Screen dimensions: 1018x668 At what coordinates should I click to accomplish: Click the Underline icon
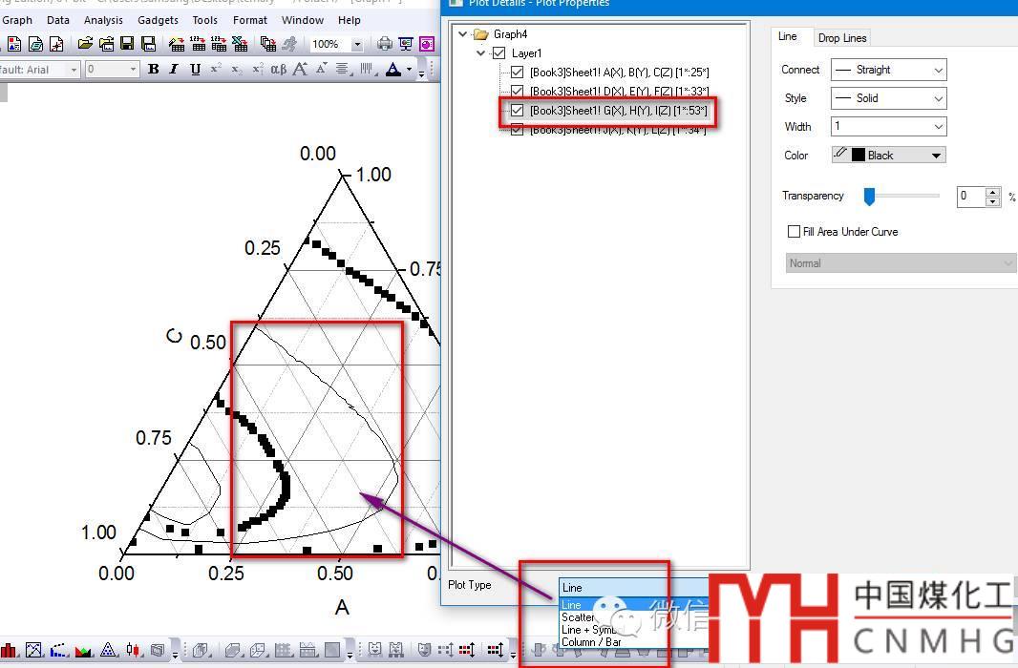click(x=195, y=70)
